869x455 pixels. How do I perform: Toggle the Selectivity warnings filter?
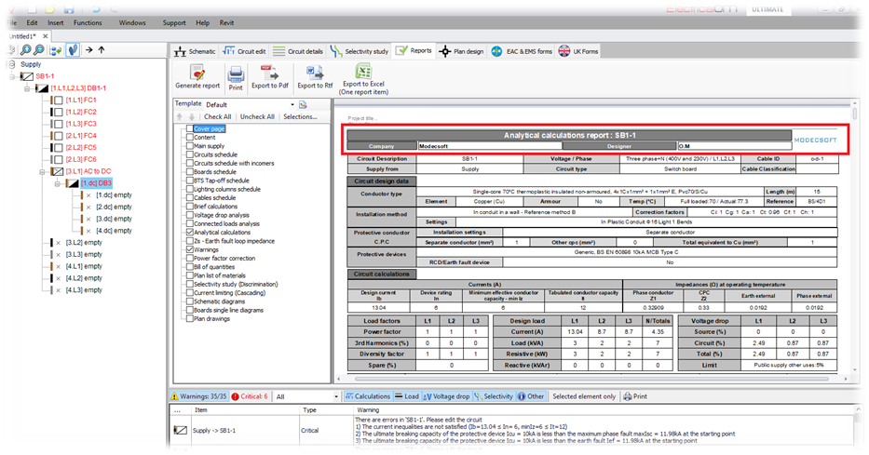[x=494, y=396]
